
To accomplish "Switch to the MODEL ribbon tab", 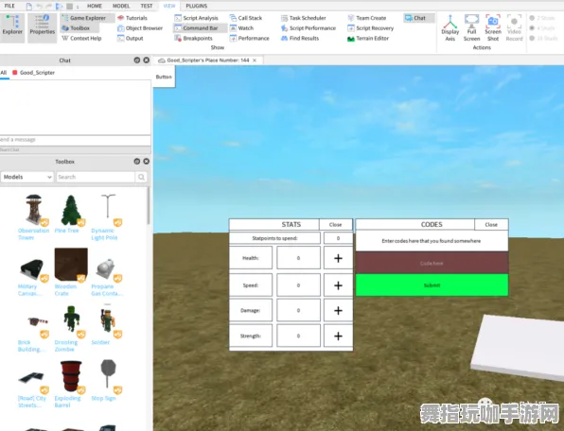I will [121, 6].
